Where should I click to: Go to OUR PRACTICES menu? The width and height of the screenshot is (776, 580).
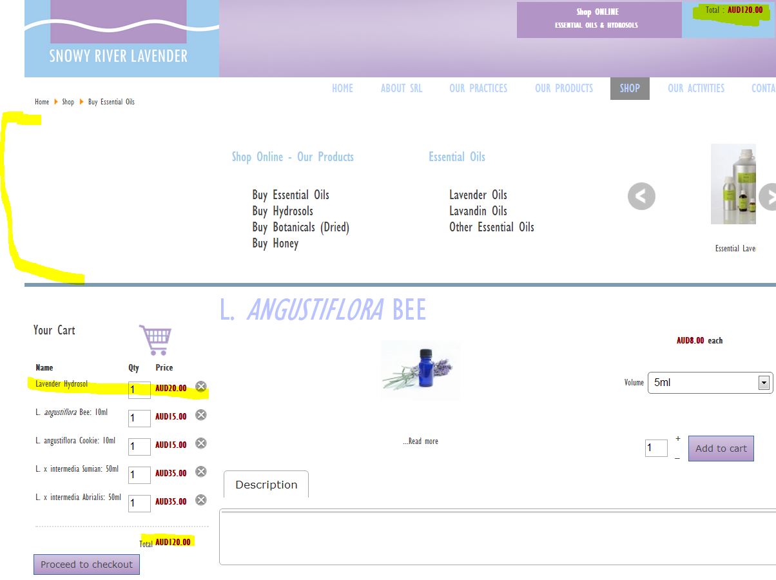point(478,88)
